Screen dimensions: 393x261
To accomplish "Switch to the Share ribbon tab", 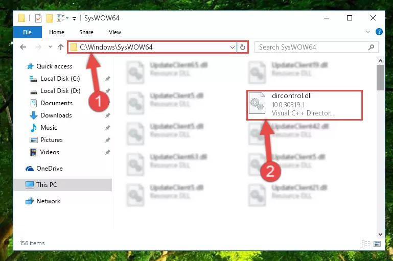I will (86, 32).
